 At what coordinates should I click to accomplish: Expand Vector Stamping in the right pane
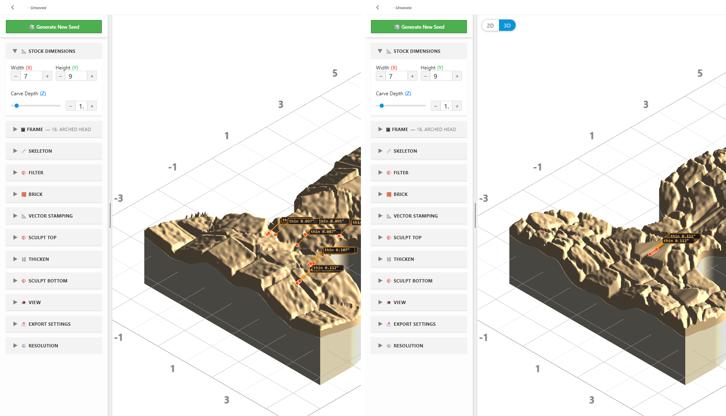point(419,216)
